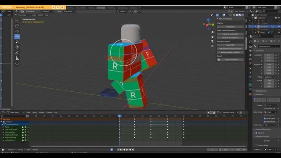Image resolution: width=281 pixels, height=158 pixels.
Task: Toggle visibility eye of Collection in outliner
Action: (x=279, y=18)
